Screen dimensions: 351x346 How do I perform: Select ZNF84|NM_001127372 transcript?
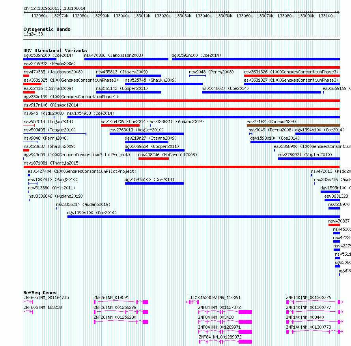point(219,307)
